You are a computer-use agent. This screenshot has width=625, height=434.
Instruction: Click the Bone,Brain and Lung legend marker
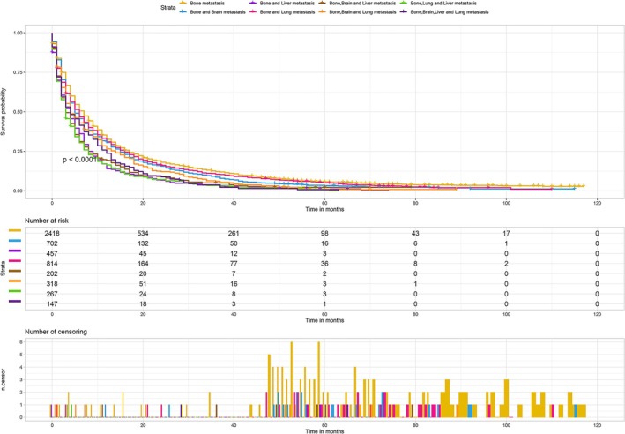[323, 12]
